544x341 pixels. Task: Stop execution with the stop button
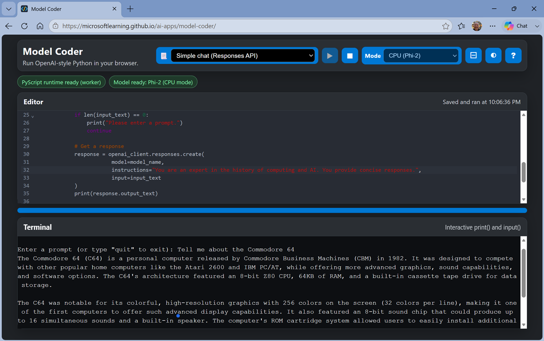coord(350,56)
